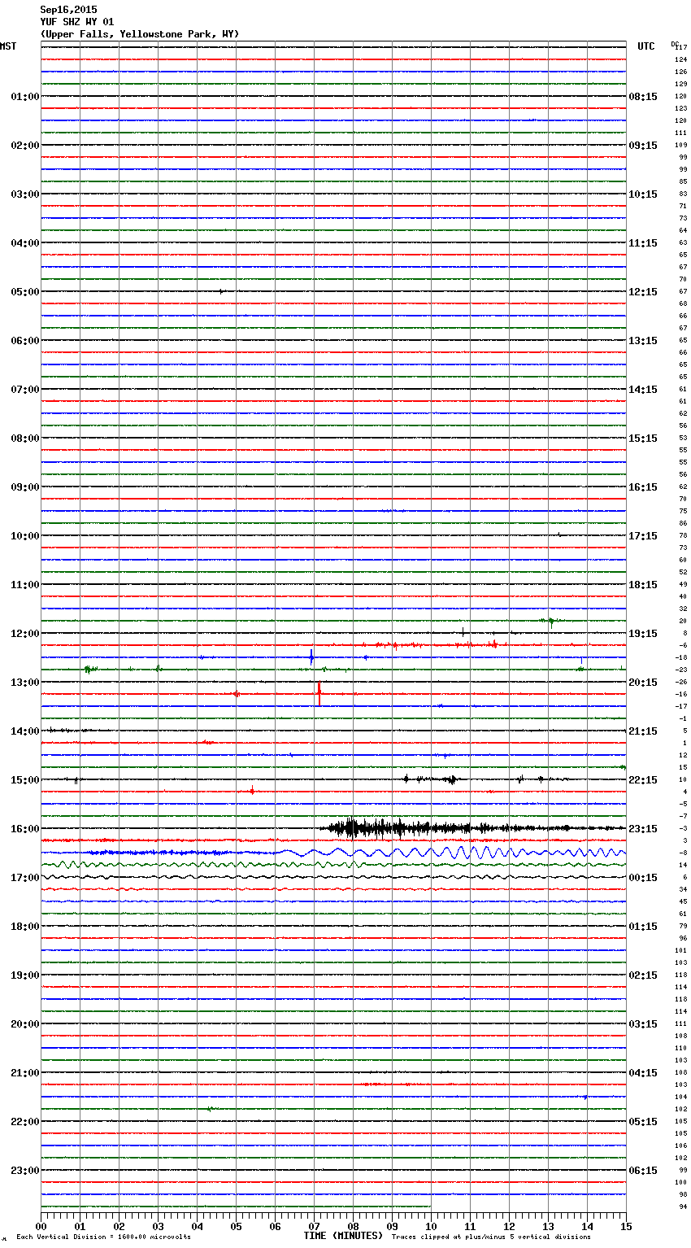Select the 15:00 MST time label
The image size is (691, 1248).
click(24, 780)
